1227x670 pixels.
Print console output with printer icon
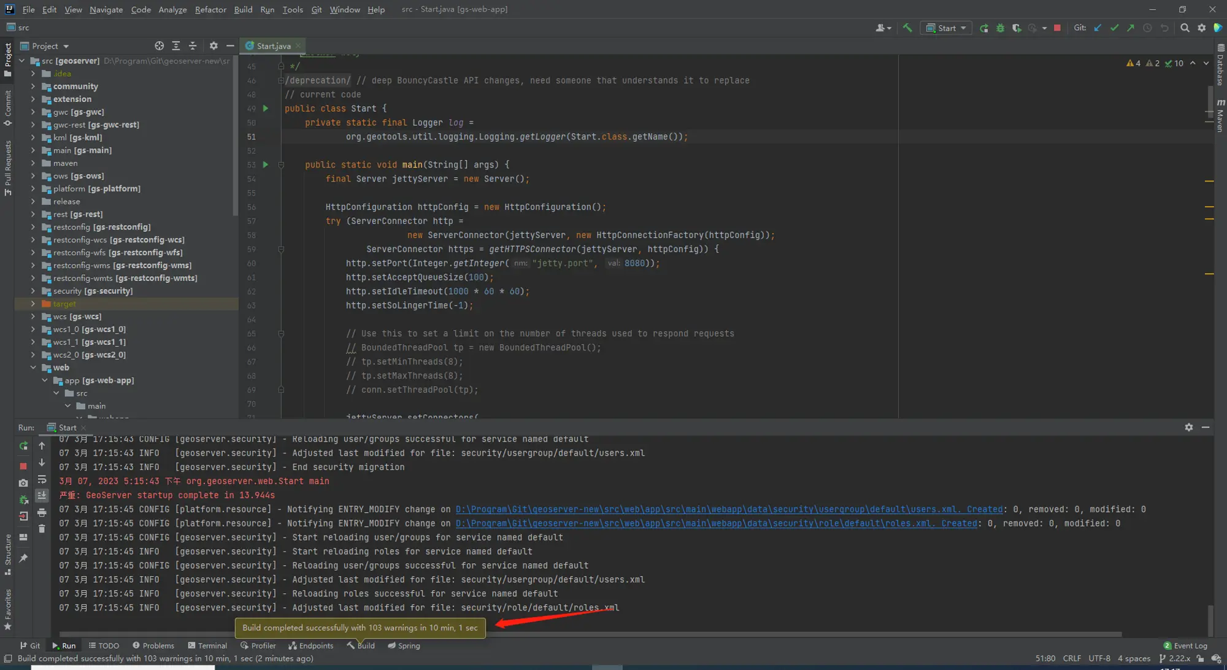click(42, 512)
